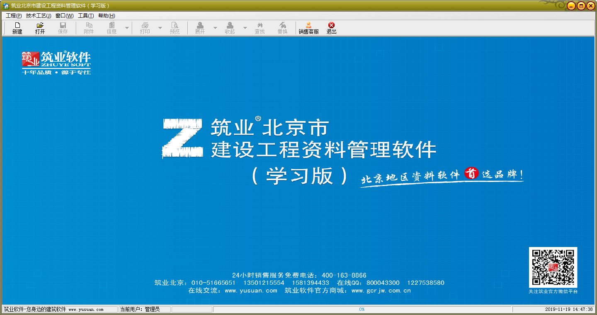Create a new project with 新建
The image size is (597, 315).
pos(17,28)
